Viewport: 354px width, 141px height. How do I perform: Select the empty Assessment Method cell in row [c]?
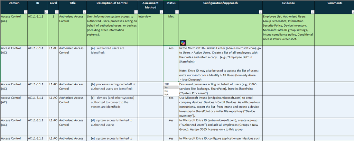150,106
